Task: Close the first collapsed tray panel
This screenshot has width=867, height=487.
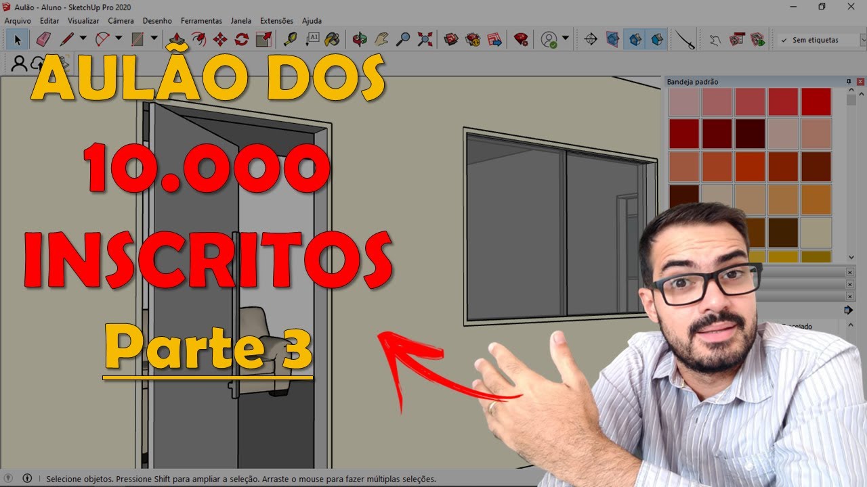Action: pos(850,272)
